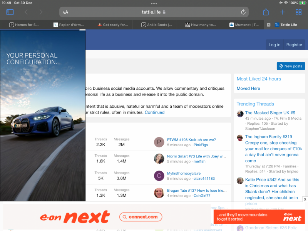
Task: Click the purple C avatar
Action: pos(159,176)
